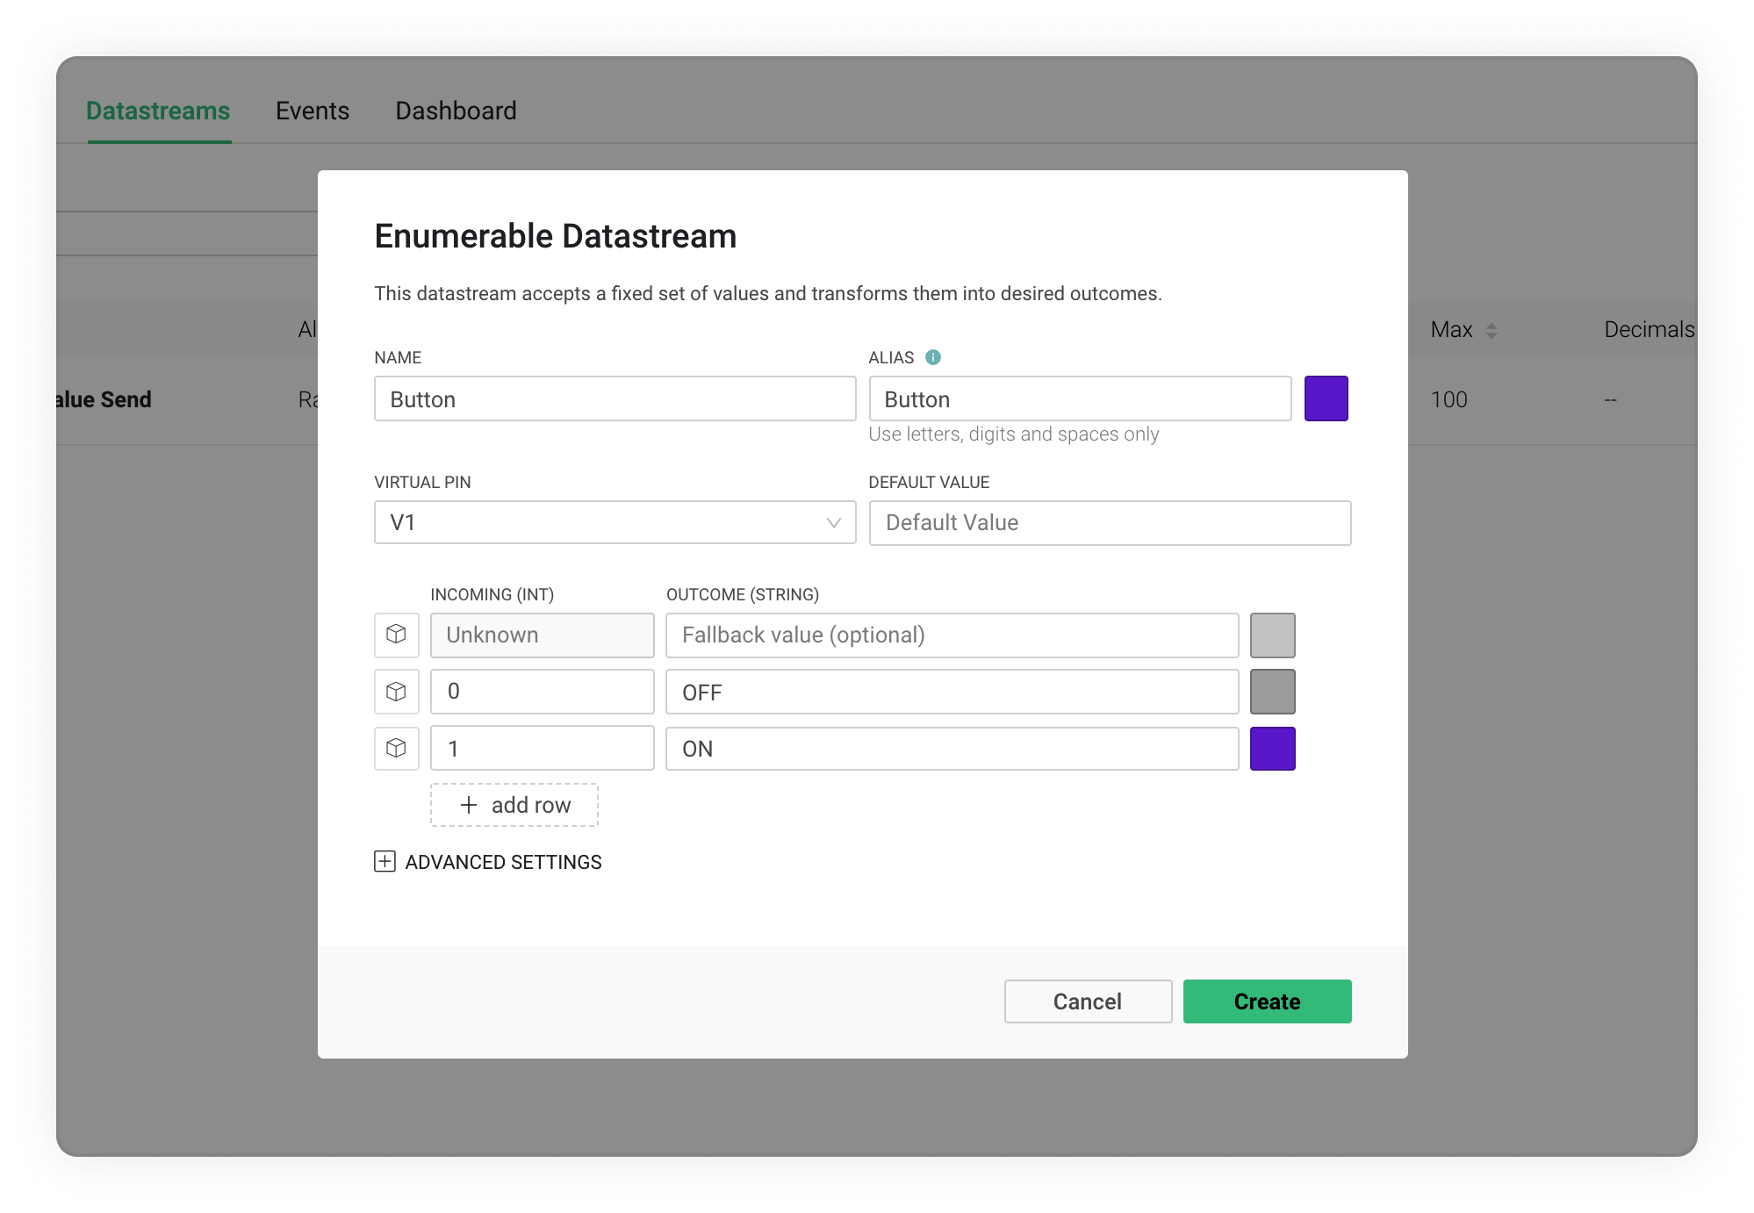Image resolution: width=1754 pixels, height=1213 pixels.
Task: Add a new row to mapping
Action: [514, 805]
